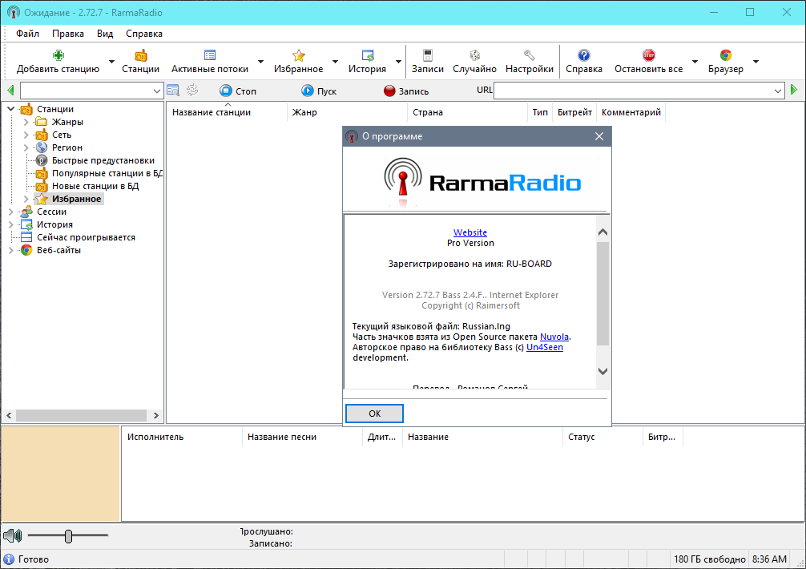Open Active Streams from the toolbar
The height and width of the screenshot is (569, 806).
210,55
